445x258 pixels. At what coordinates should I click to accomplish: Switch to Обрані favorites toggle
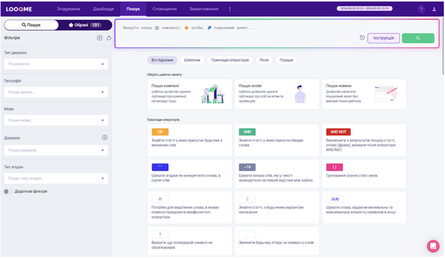coord(85,25)
